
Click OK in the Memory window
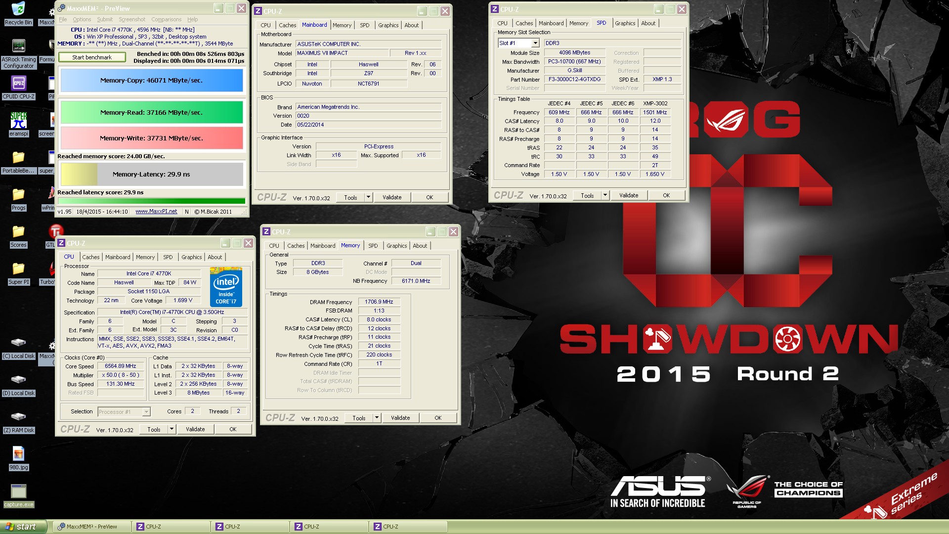tap(438, 418)
